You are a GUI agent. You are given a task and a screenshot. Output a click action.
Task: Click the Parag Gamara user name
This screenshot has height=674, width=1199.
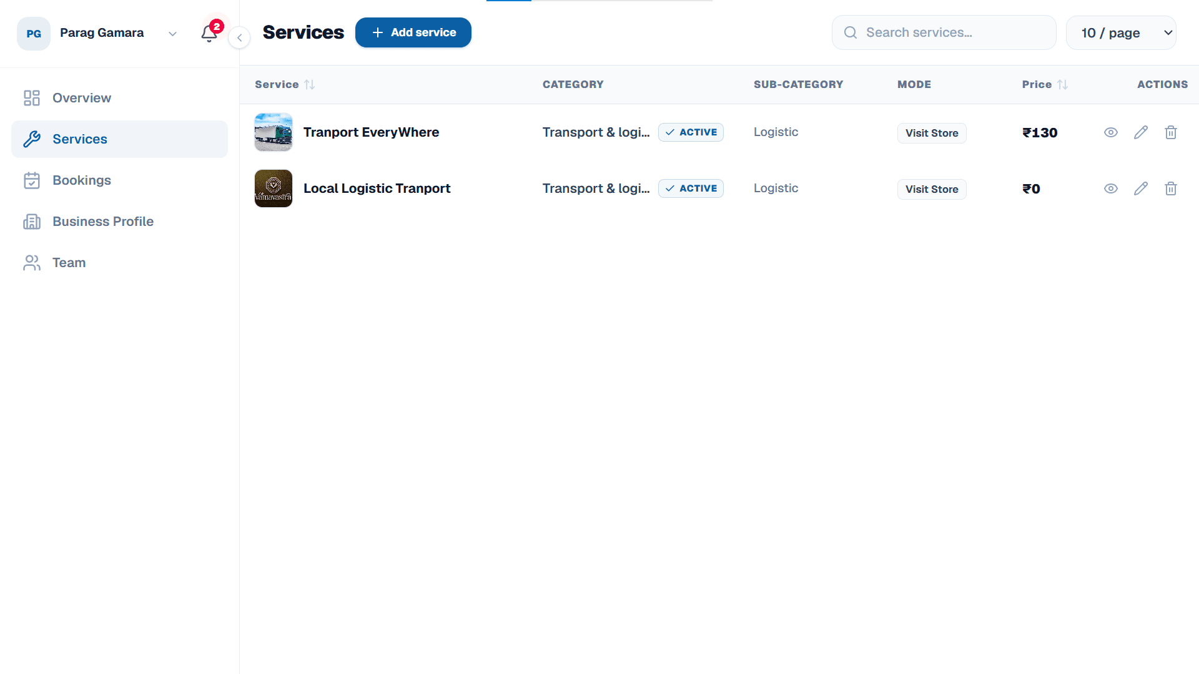pos(102,33)
